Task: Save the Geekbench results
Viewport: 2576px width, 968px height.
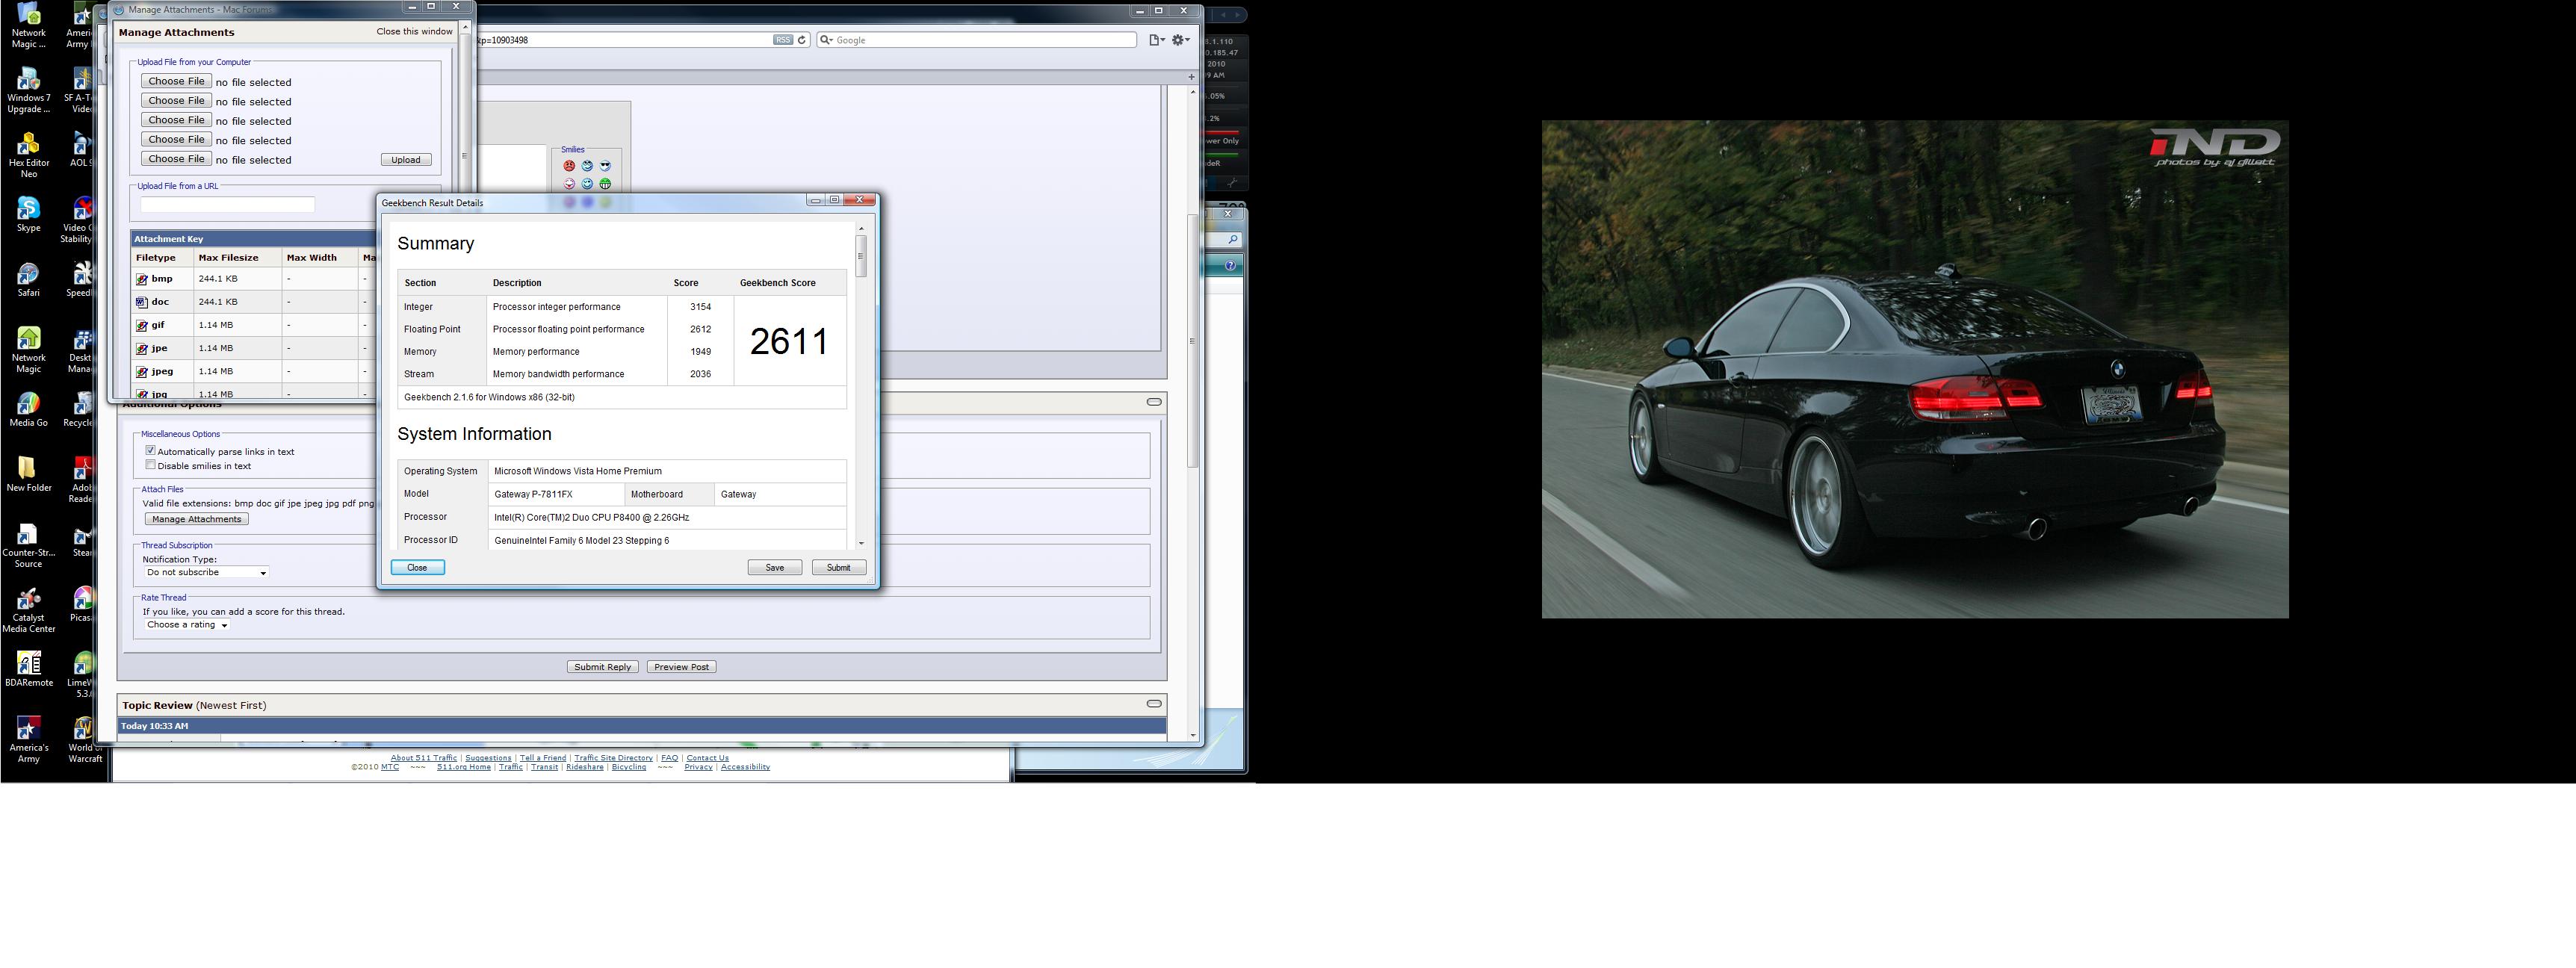Action: pyautogui.click(x=774, y=568)
